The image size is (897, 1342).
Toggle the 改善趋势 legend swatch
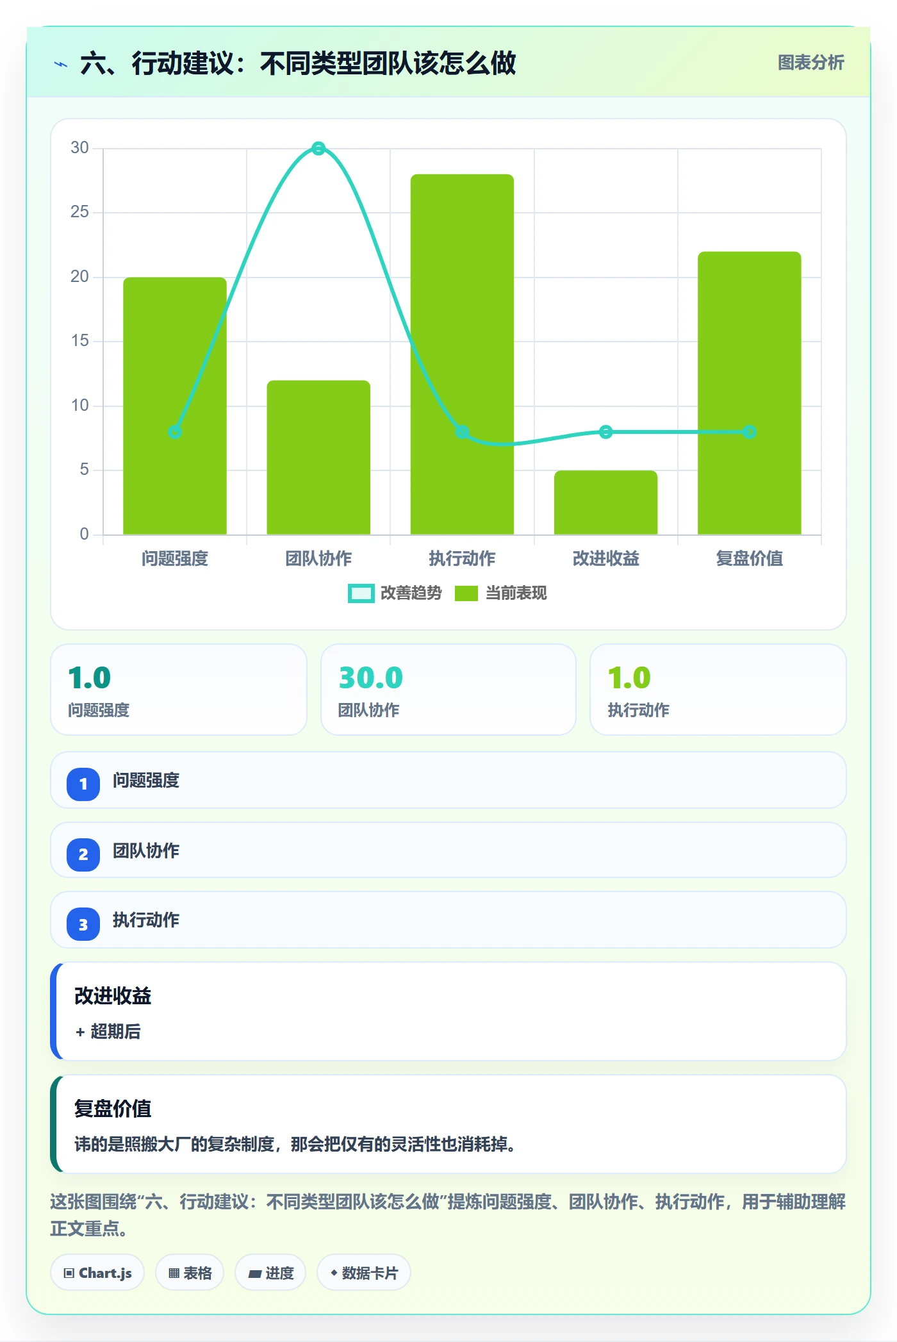coord(361,593)
